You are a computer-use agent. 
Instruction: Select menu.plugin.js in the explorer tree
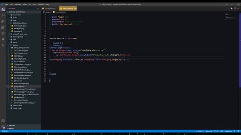tap(23, 86)
